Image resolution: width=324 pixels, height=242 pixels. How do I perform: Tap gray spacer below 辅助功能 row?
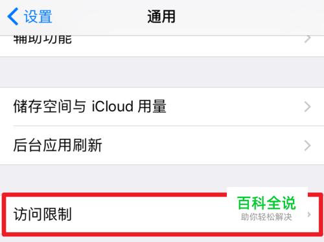(x=162, y=72)
